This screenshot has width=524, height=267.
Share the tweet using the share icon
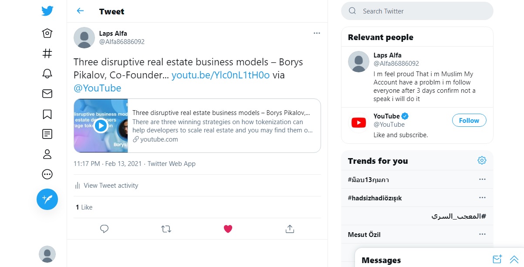(290, 229)
